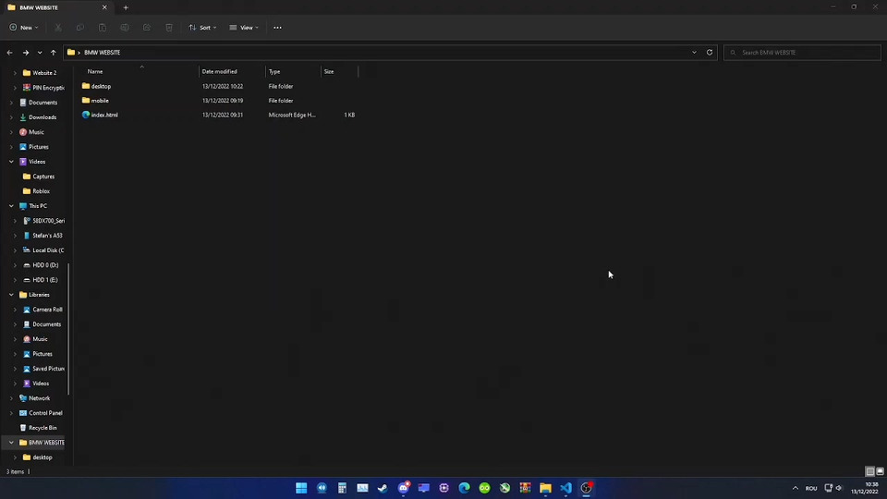Expand the Downloads tree node
Image resolution: width=887 pixels, height=499 pixels.
11,117
